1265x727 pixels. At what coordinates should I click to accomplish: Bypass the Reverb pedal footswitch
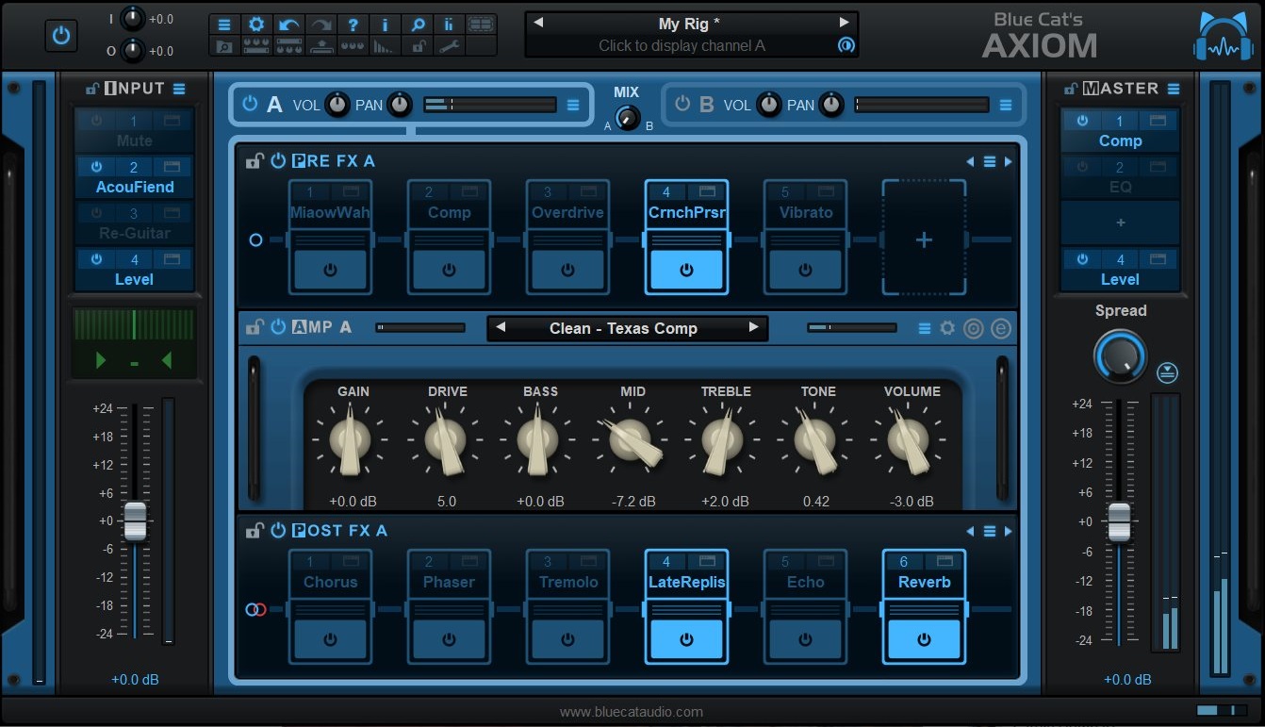tap(924, 639)
